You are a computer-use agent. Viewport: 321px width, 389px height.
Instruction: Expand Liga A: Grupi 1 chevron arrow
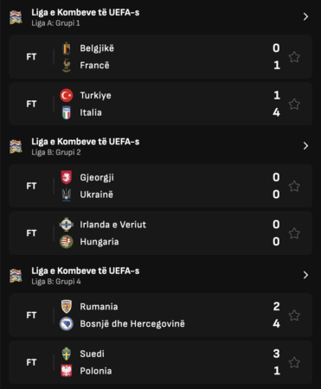(x=305, y=16)
